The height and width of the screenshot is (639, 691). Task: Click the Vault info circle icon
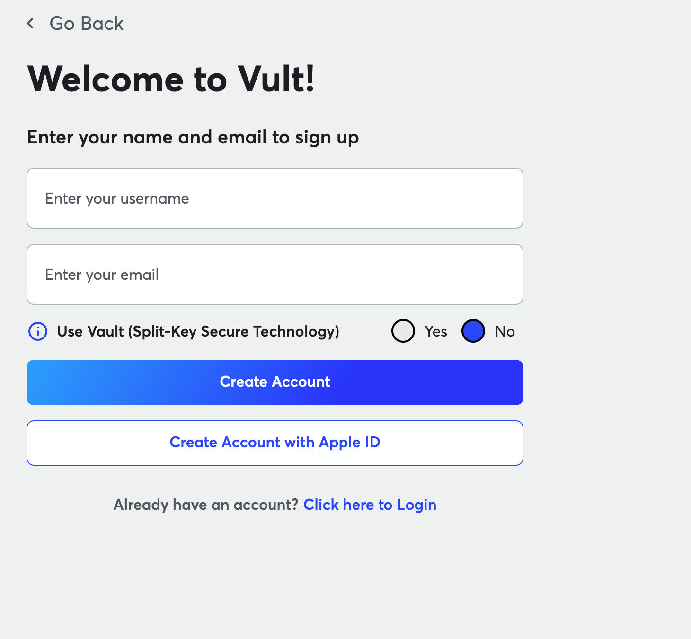click(38, 331)
